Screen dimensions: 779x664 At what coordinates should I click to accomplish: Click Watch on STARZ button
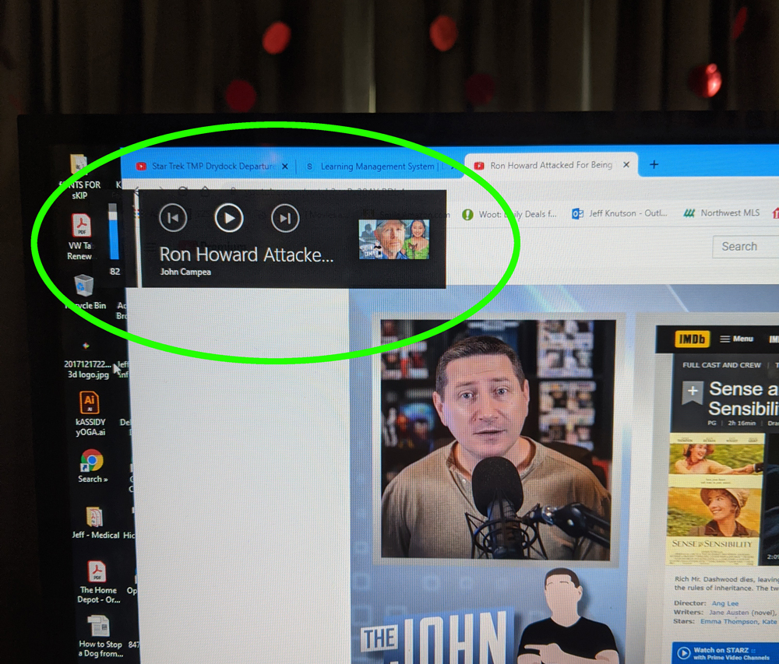click(x=725, y=652)
